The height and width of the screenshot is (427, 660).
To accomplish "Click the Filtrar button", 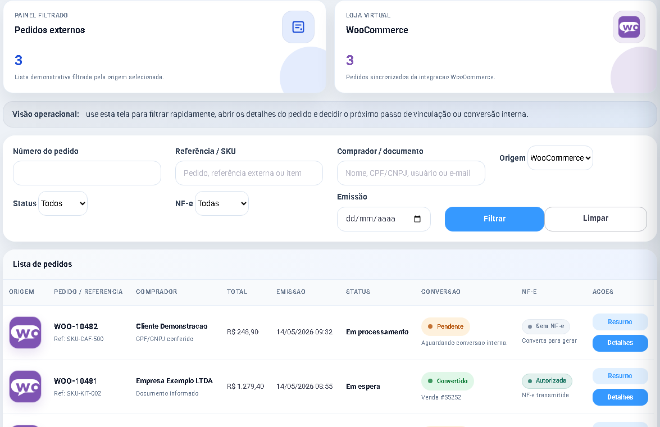I will click(494, 219).
